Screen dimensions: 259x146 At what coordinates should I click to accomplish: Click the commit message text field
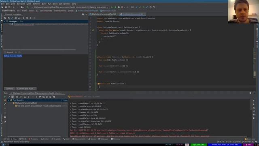click(x=46, y=70)
